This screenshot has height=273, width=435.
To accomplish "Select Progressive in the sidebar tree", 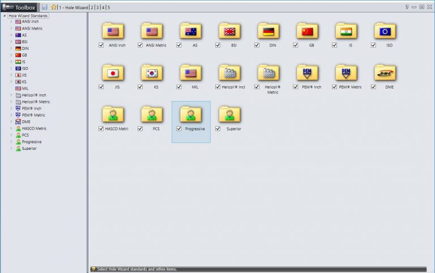I will (x=31, y=142).
